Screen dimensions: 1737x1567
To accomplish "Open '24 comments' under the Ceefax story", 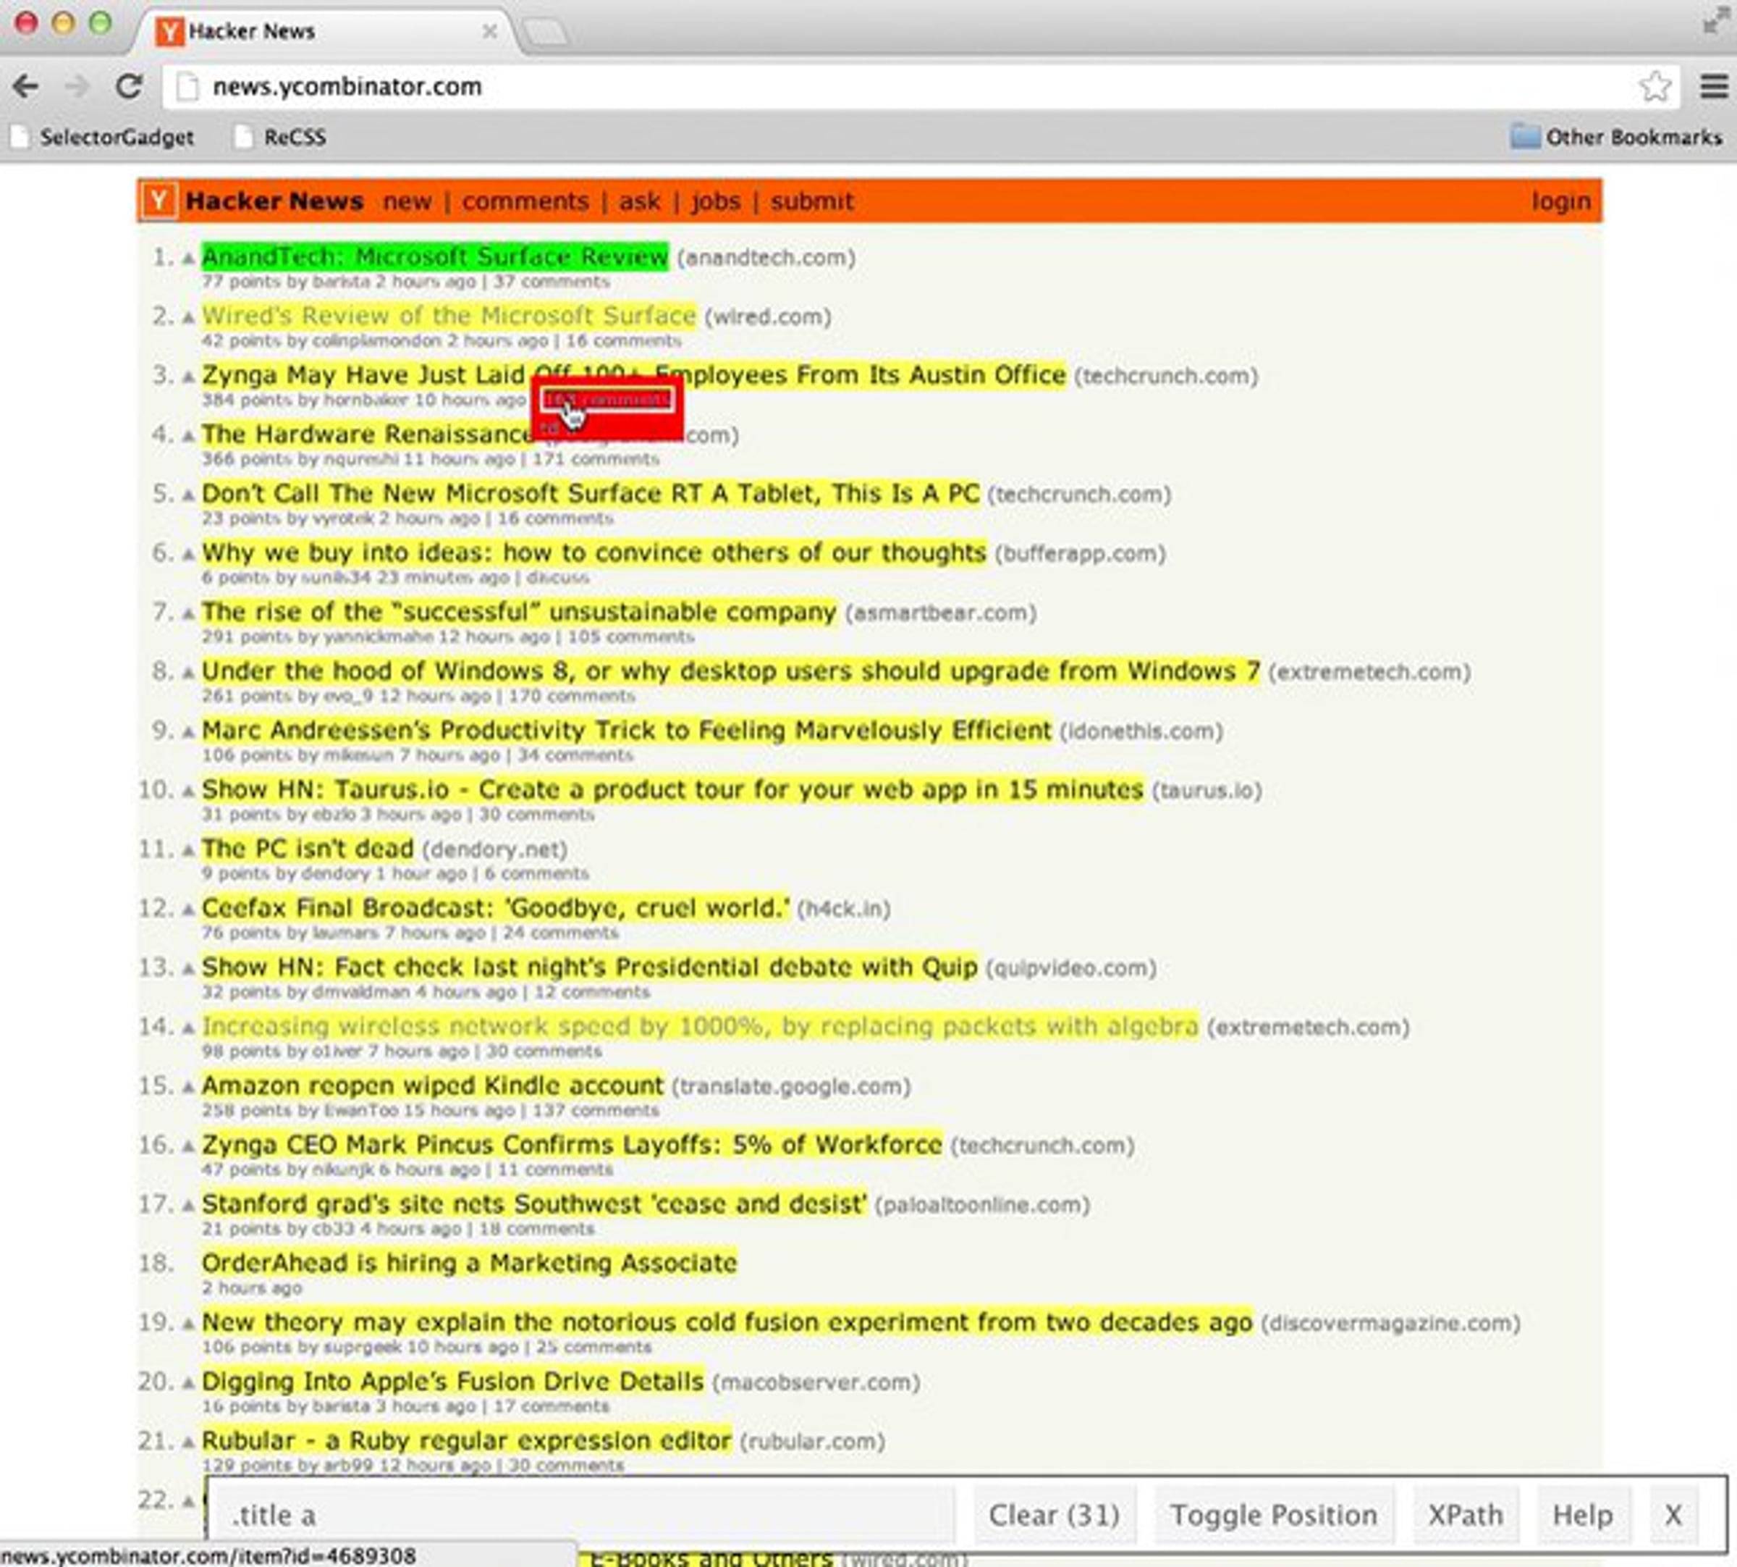I will (560, 933).
